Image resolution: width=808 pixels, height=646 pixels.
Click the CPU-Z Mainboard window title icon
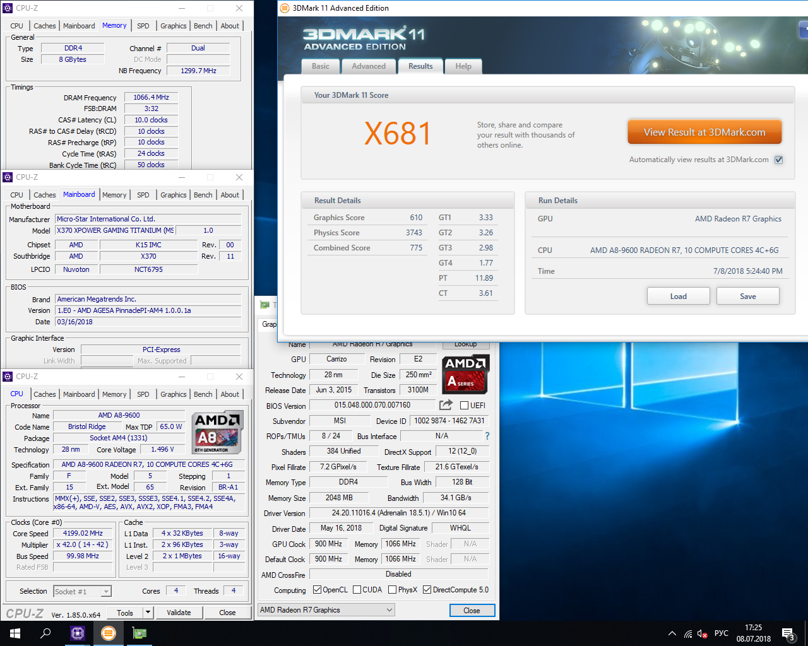(x=8, y=177)
